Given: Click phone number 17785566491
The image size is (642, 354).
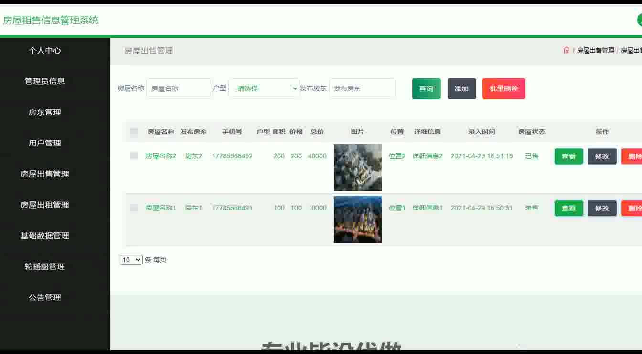Looking at the screenshot, I should tap(232, 208).
